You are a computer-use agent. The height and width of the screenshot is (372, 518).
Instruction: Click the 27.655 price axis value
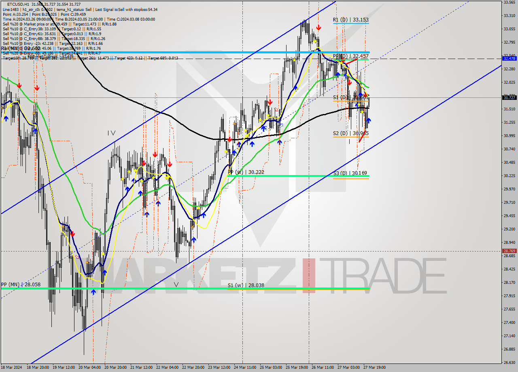coord(509,309)
